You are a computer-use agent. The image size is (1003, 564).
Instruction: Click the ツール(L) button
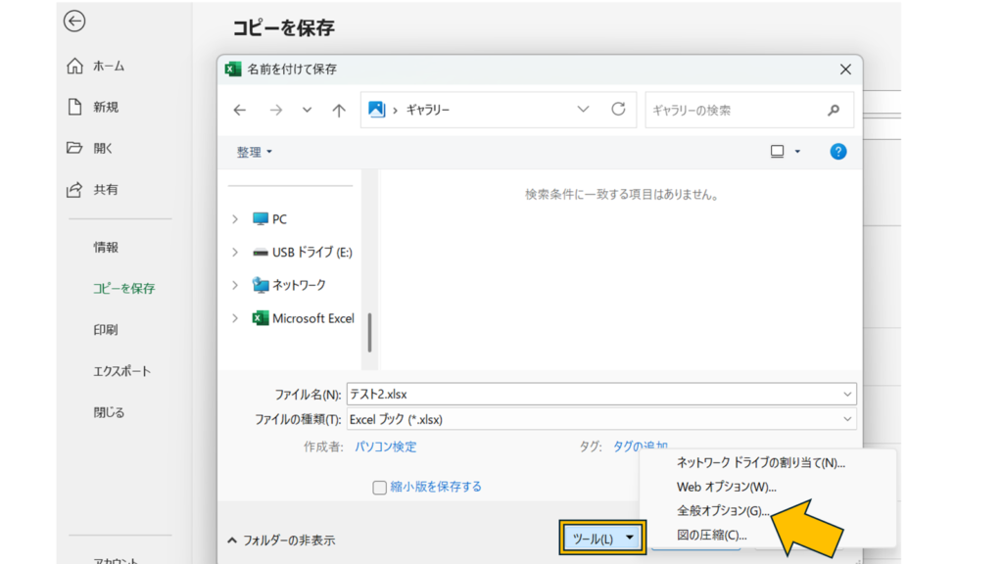click(602, 539)
